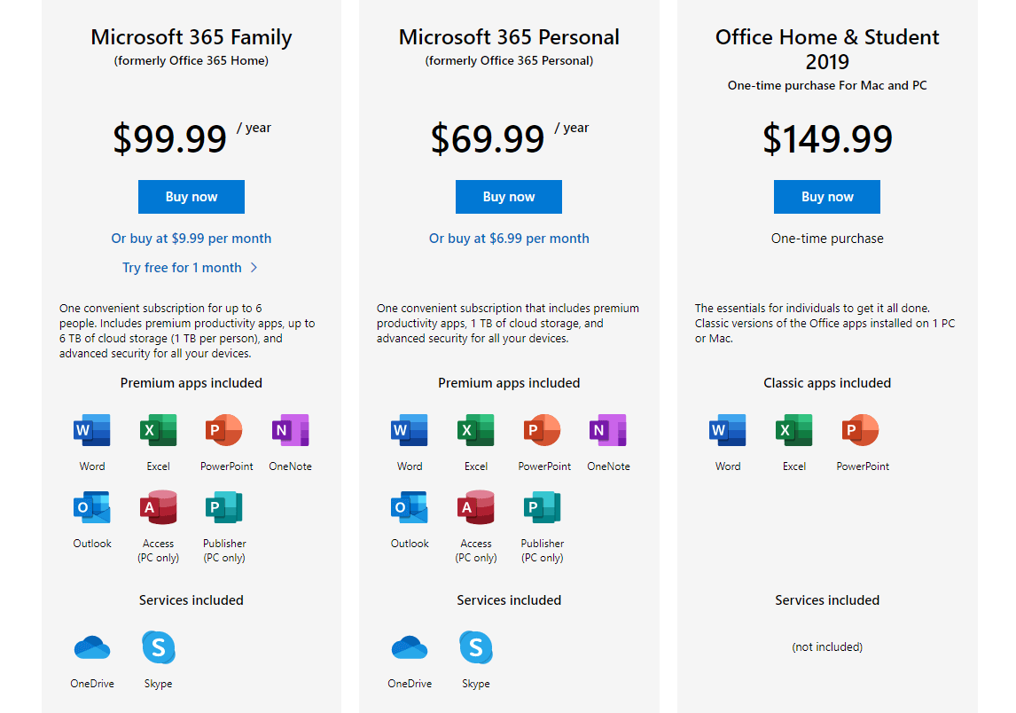Click the PowerPoint icon in the Family column
This screenshot has height=713, width=1016.
(x=224, y=429)
